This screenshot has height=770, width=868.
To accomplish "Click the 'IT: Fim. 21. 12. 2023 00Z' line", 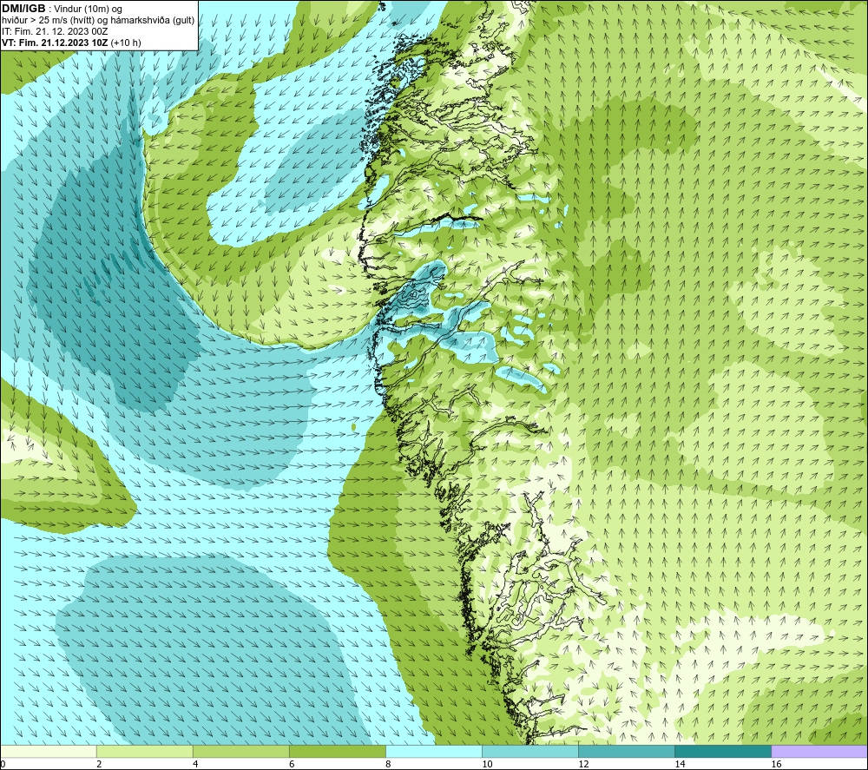I will [x=55, y=31].
